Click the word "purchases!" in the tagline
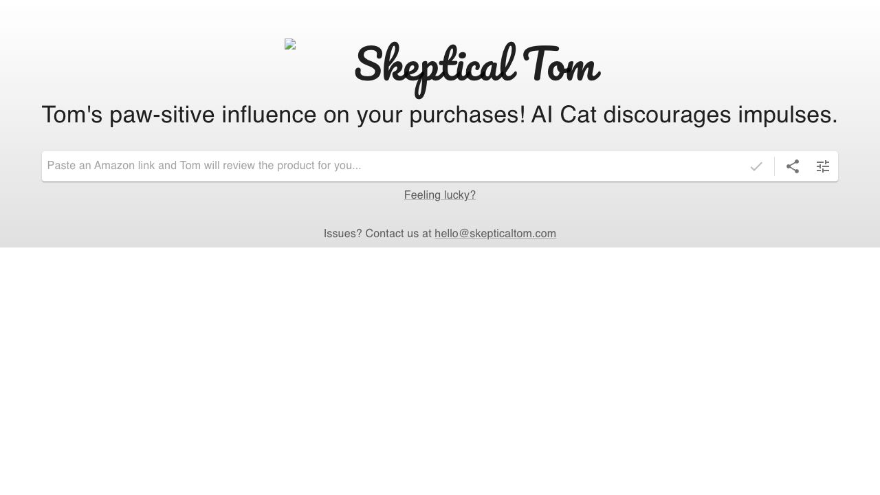The image size is (880, 495). [467, 115]
